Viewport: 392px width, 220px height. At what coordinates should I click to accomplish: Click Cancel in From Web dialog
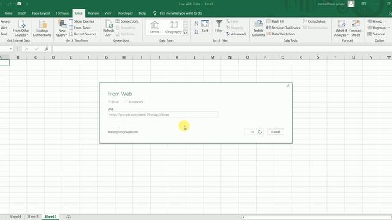point(276,132)
